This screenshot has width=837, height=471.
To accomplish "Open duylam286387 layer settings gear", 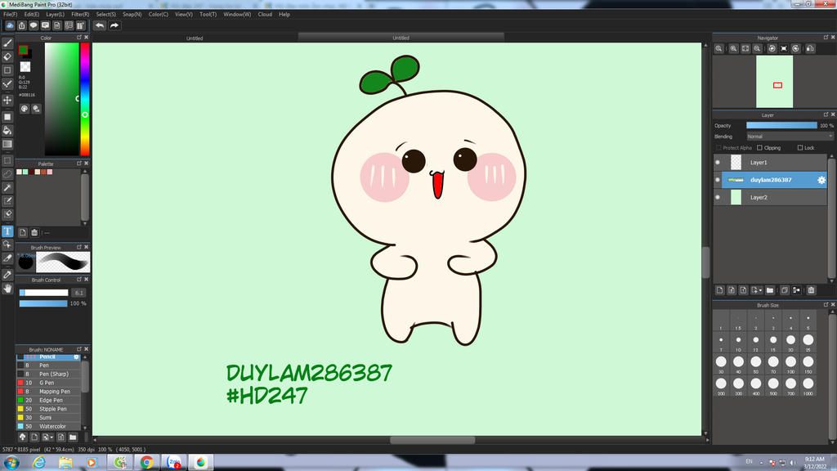I will 821,180.
